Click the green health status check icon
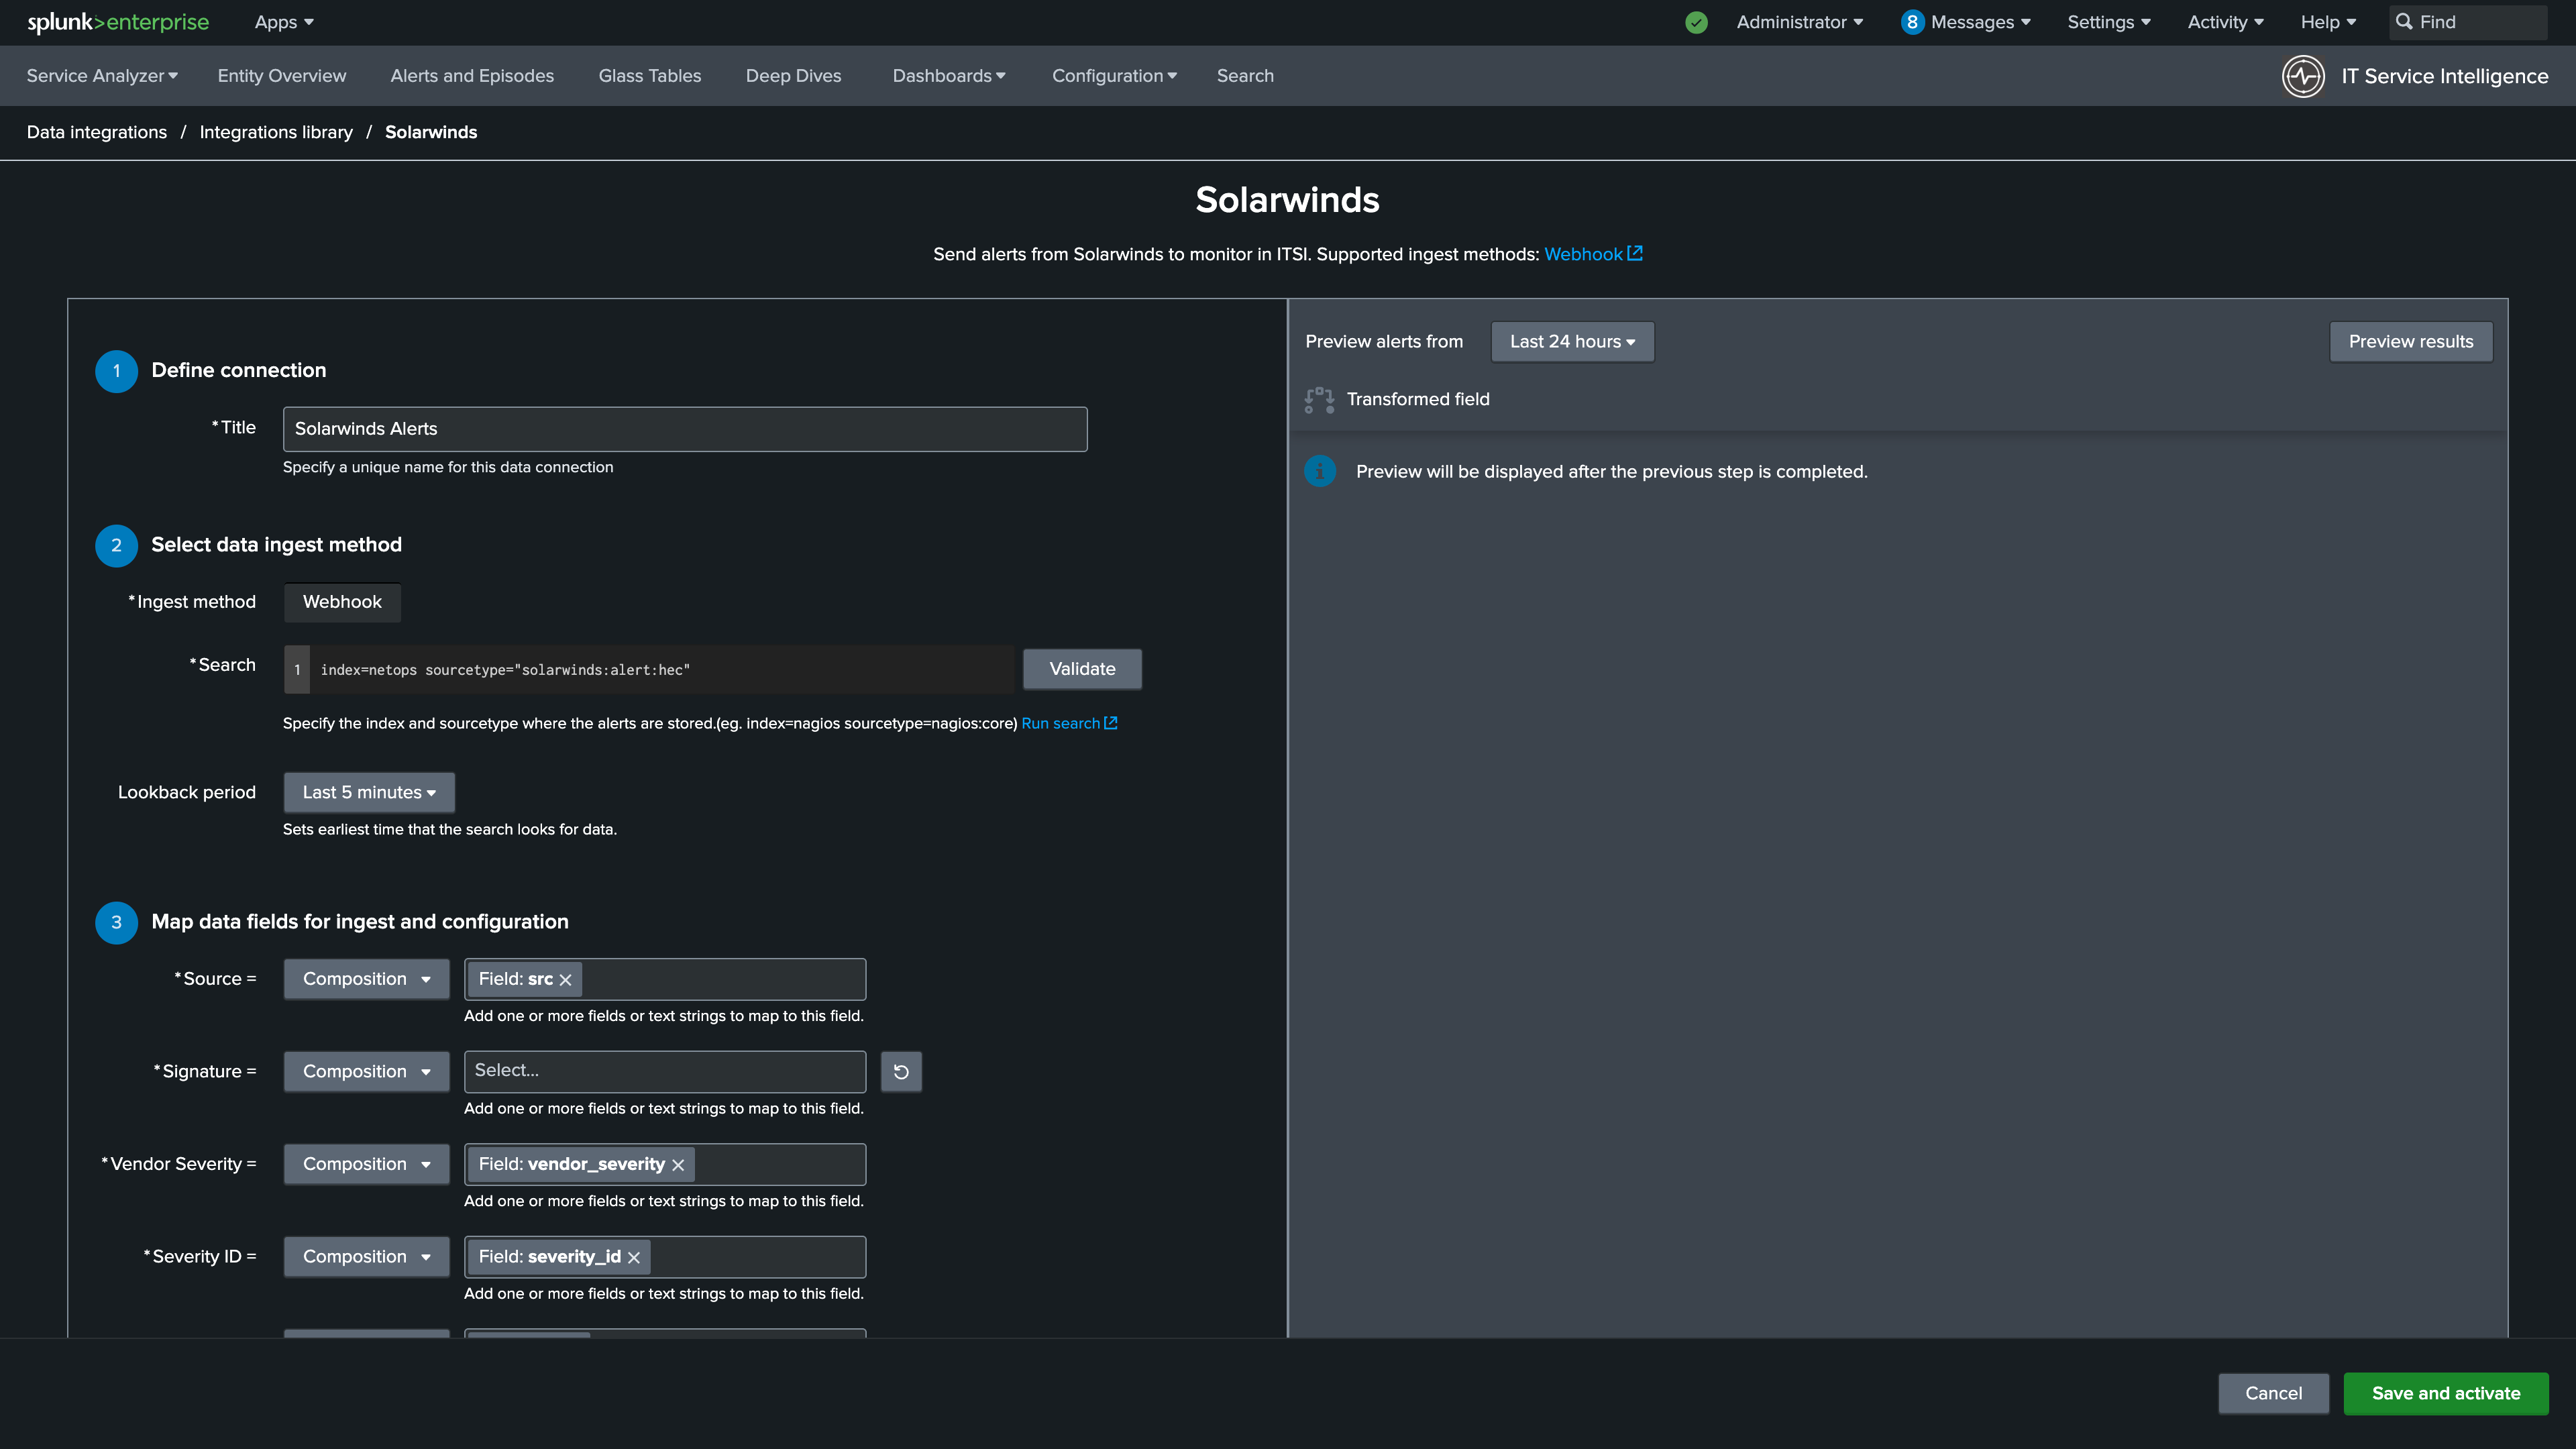 tap(1696, 22)
